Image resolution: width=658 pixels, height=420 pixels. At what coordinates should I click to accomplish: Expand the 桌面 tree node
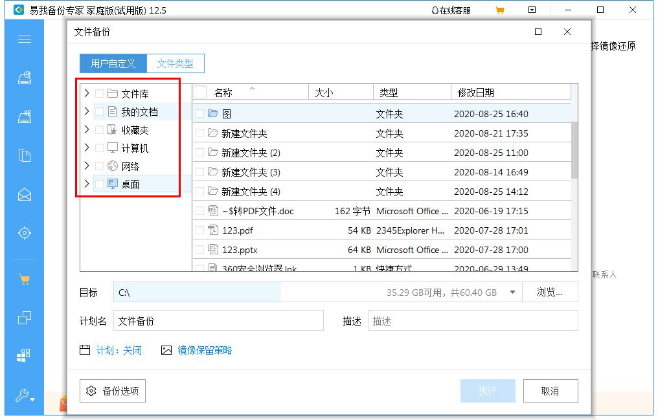(x=86, y=182)
